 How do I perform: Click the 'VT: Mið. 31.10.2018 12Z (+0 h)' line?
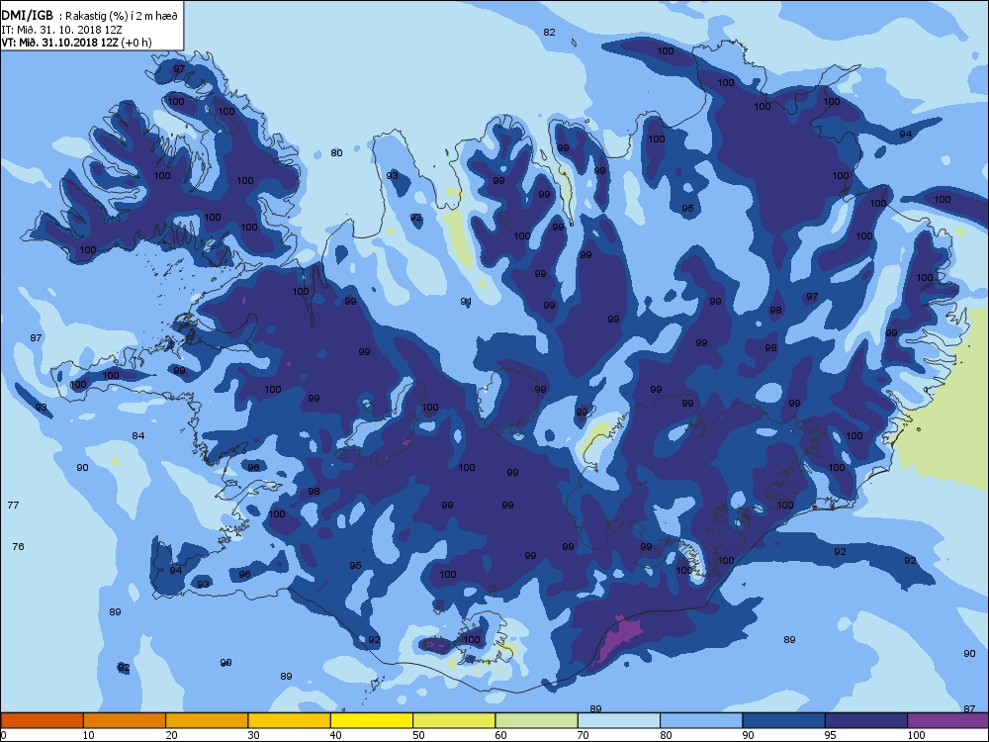tap(76, 43)
